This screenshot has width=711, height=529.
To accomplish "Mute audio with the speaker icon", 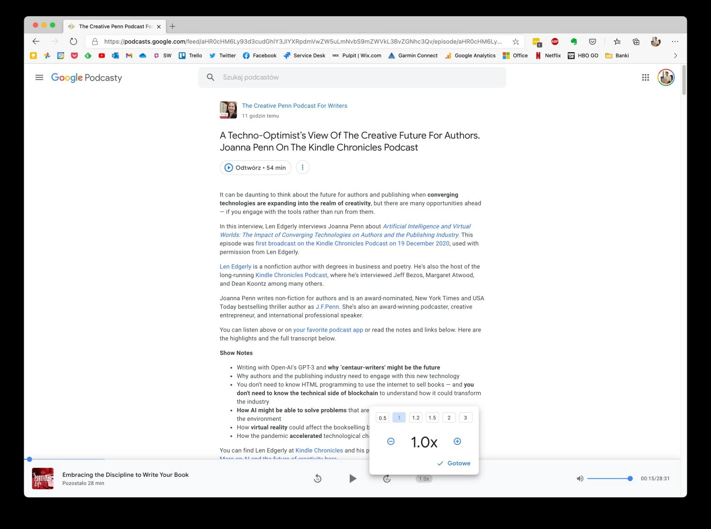I will (x=580, y=479).
